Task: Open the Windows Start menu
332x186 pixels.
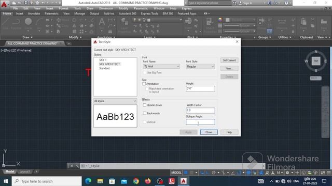Action: 6,181
